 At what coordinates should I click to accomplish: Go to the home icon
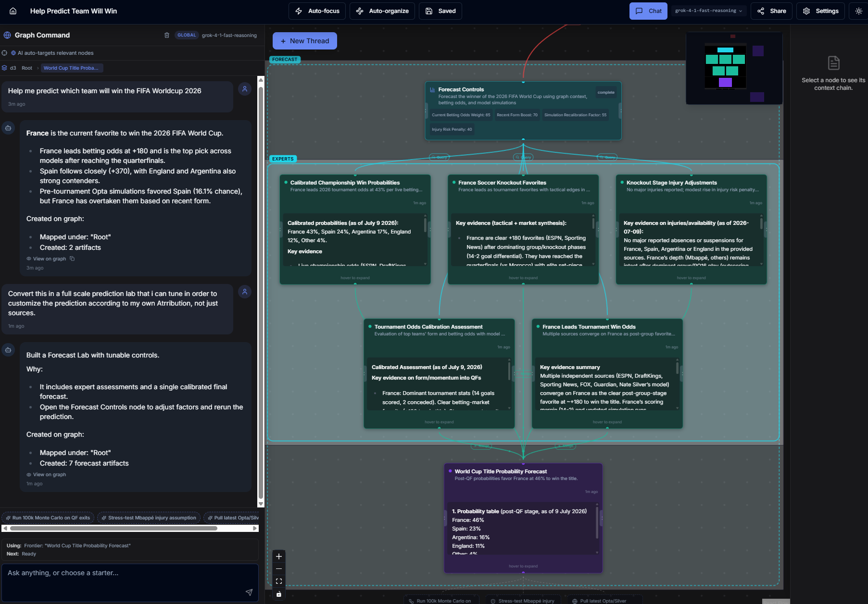pos(13,11)
